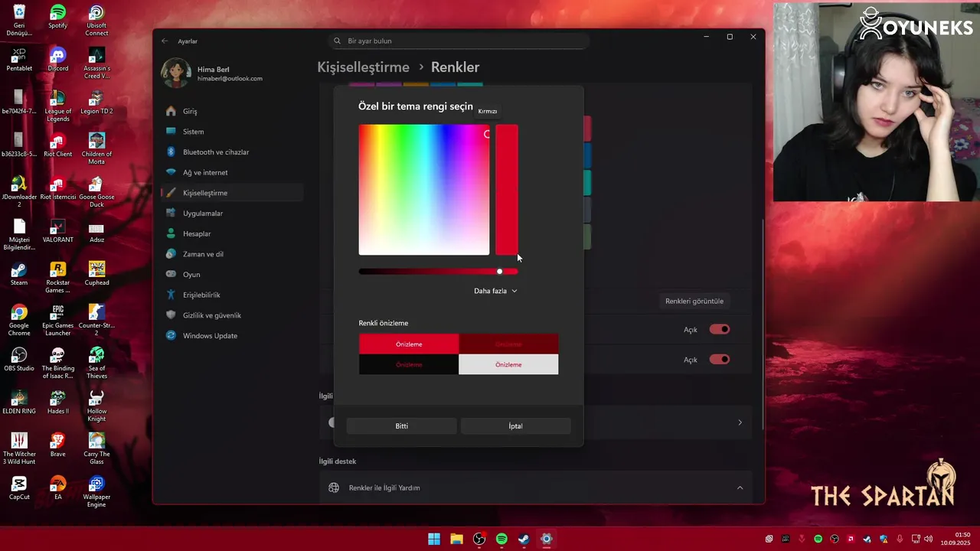Expand Daha fazla color options
The height and width of the screenshot is (551, 980).
click(x=495, y=291)
